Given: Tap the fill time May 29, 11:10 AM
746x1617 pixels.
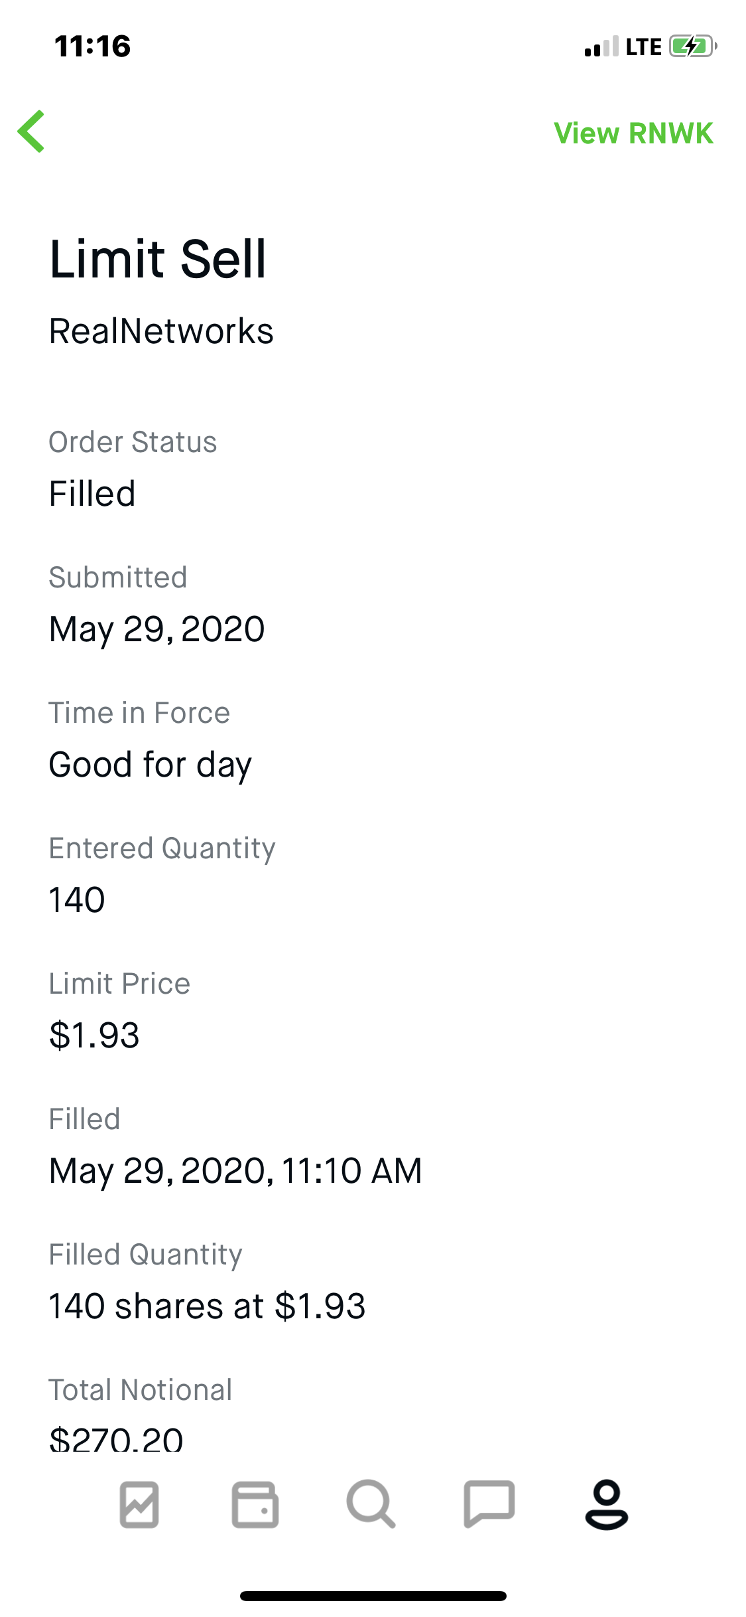Looking at the screenshot, I should (235, 1171).
